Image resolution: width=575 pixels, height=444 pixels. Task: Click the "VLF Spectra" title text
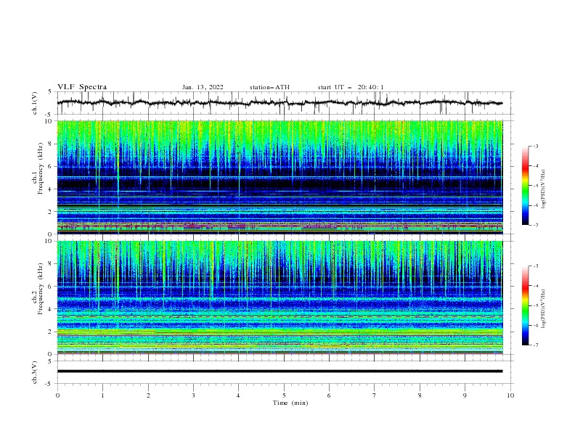pyautogui.click(x=82, y=87)
